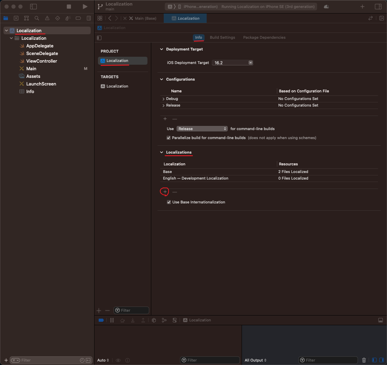Open Debug Memory Graph

164,320
